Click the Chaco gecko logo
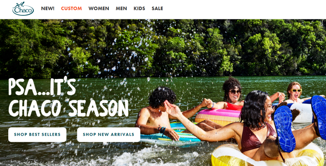This screenshot has width=326, height=166. click(23, 9)
